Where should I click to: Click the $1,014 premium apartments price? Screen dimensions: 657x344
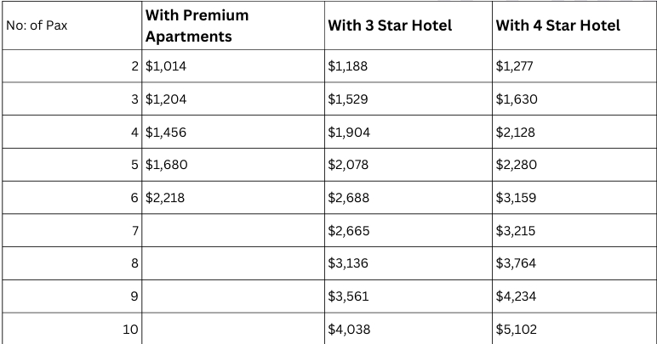tap(166, 66)
